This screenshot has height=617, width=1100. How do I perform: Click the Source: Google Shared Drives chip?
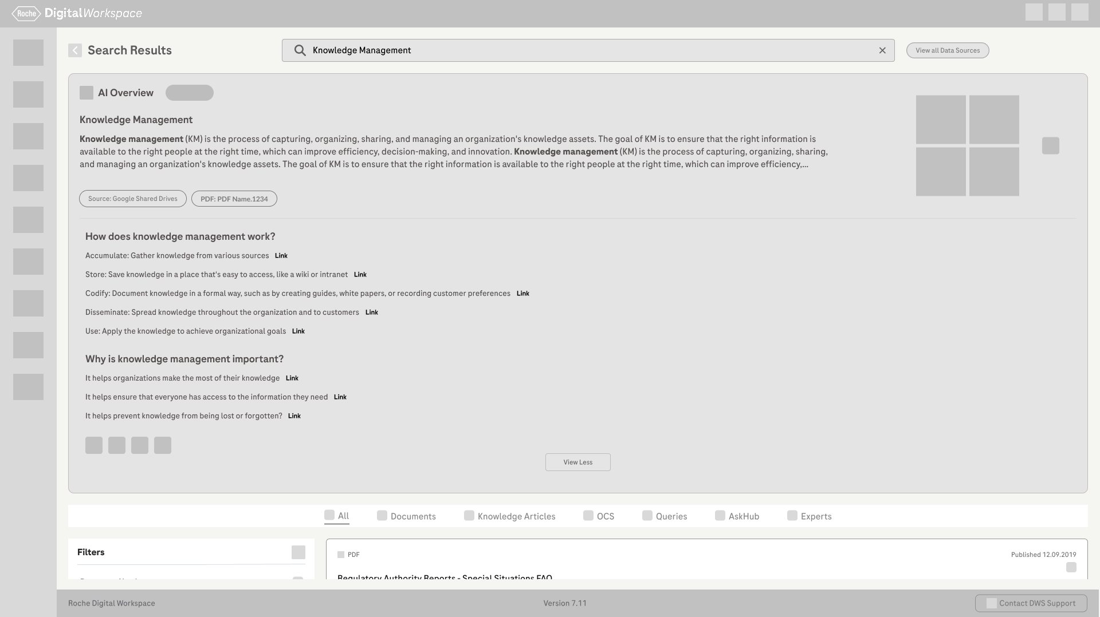(133, 199)
